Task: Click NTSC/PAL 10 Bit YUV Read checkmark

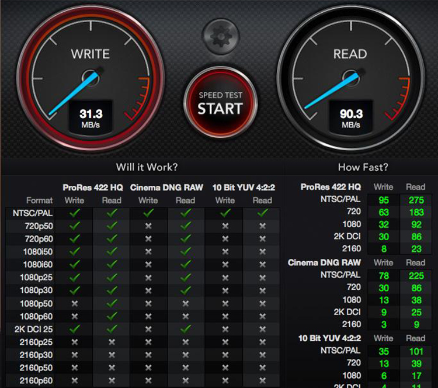Action: [262, 213]
